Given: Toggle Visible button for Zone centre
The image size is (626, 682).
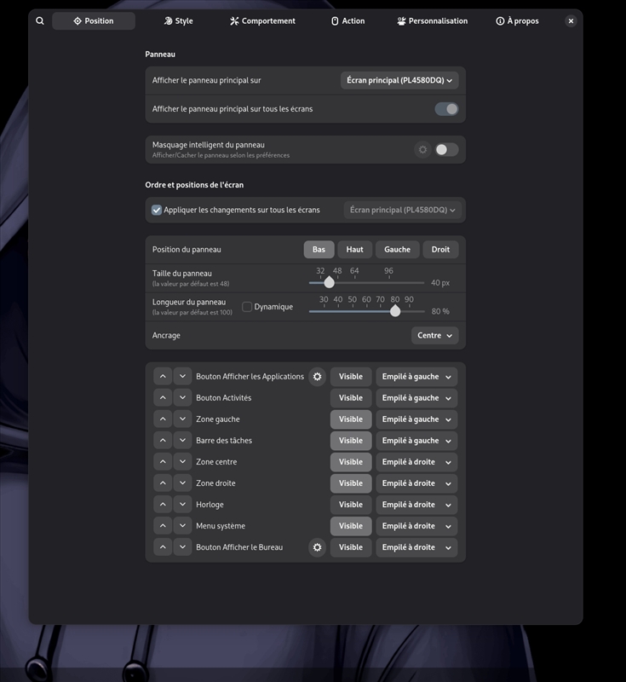Looking at the screenshot, I should 351,462.
